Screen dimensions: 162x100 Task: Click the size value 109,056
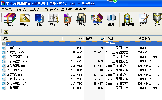tap(77, 70)
